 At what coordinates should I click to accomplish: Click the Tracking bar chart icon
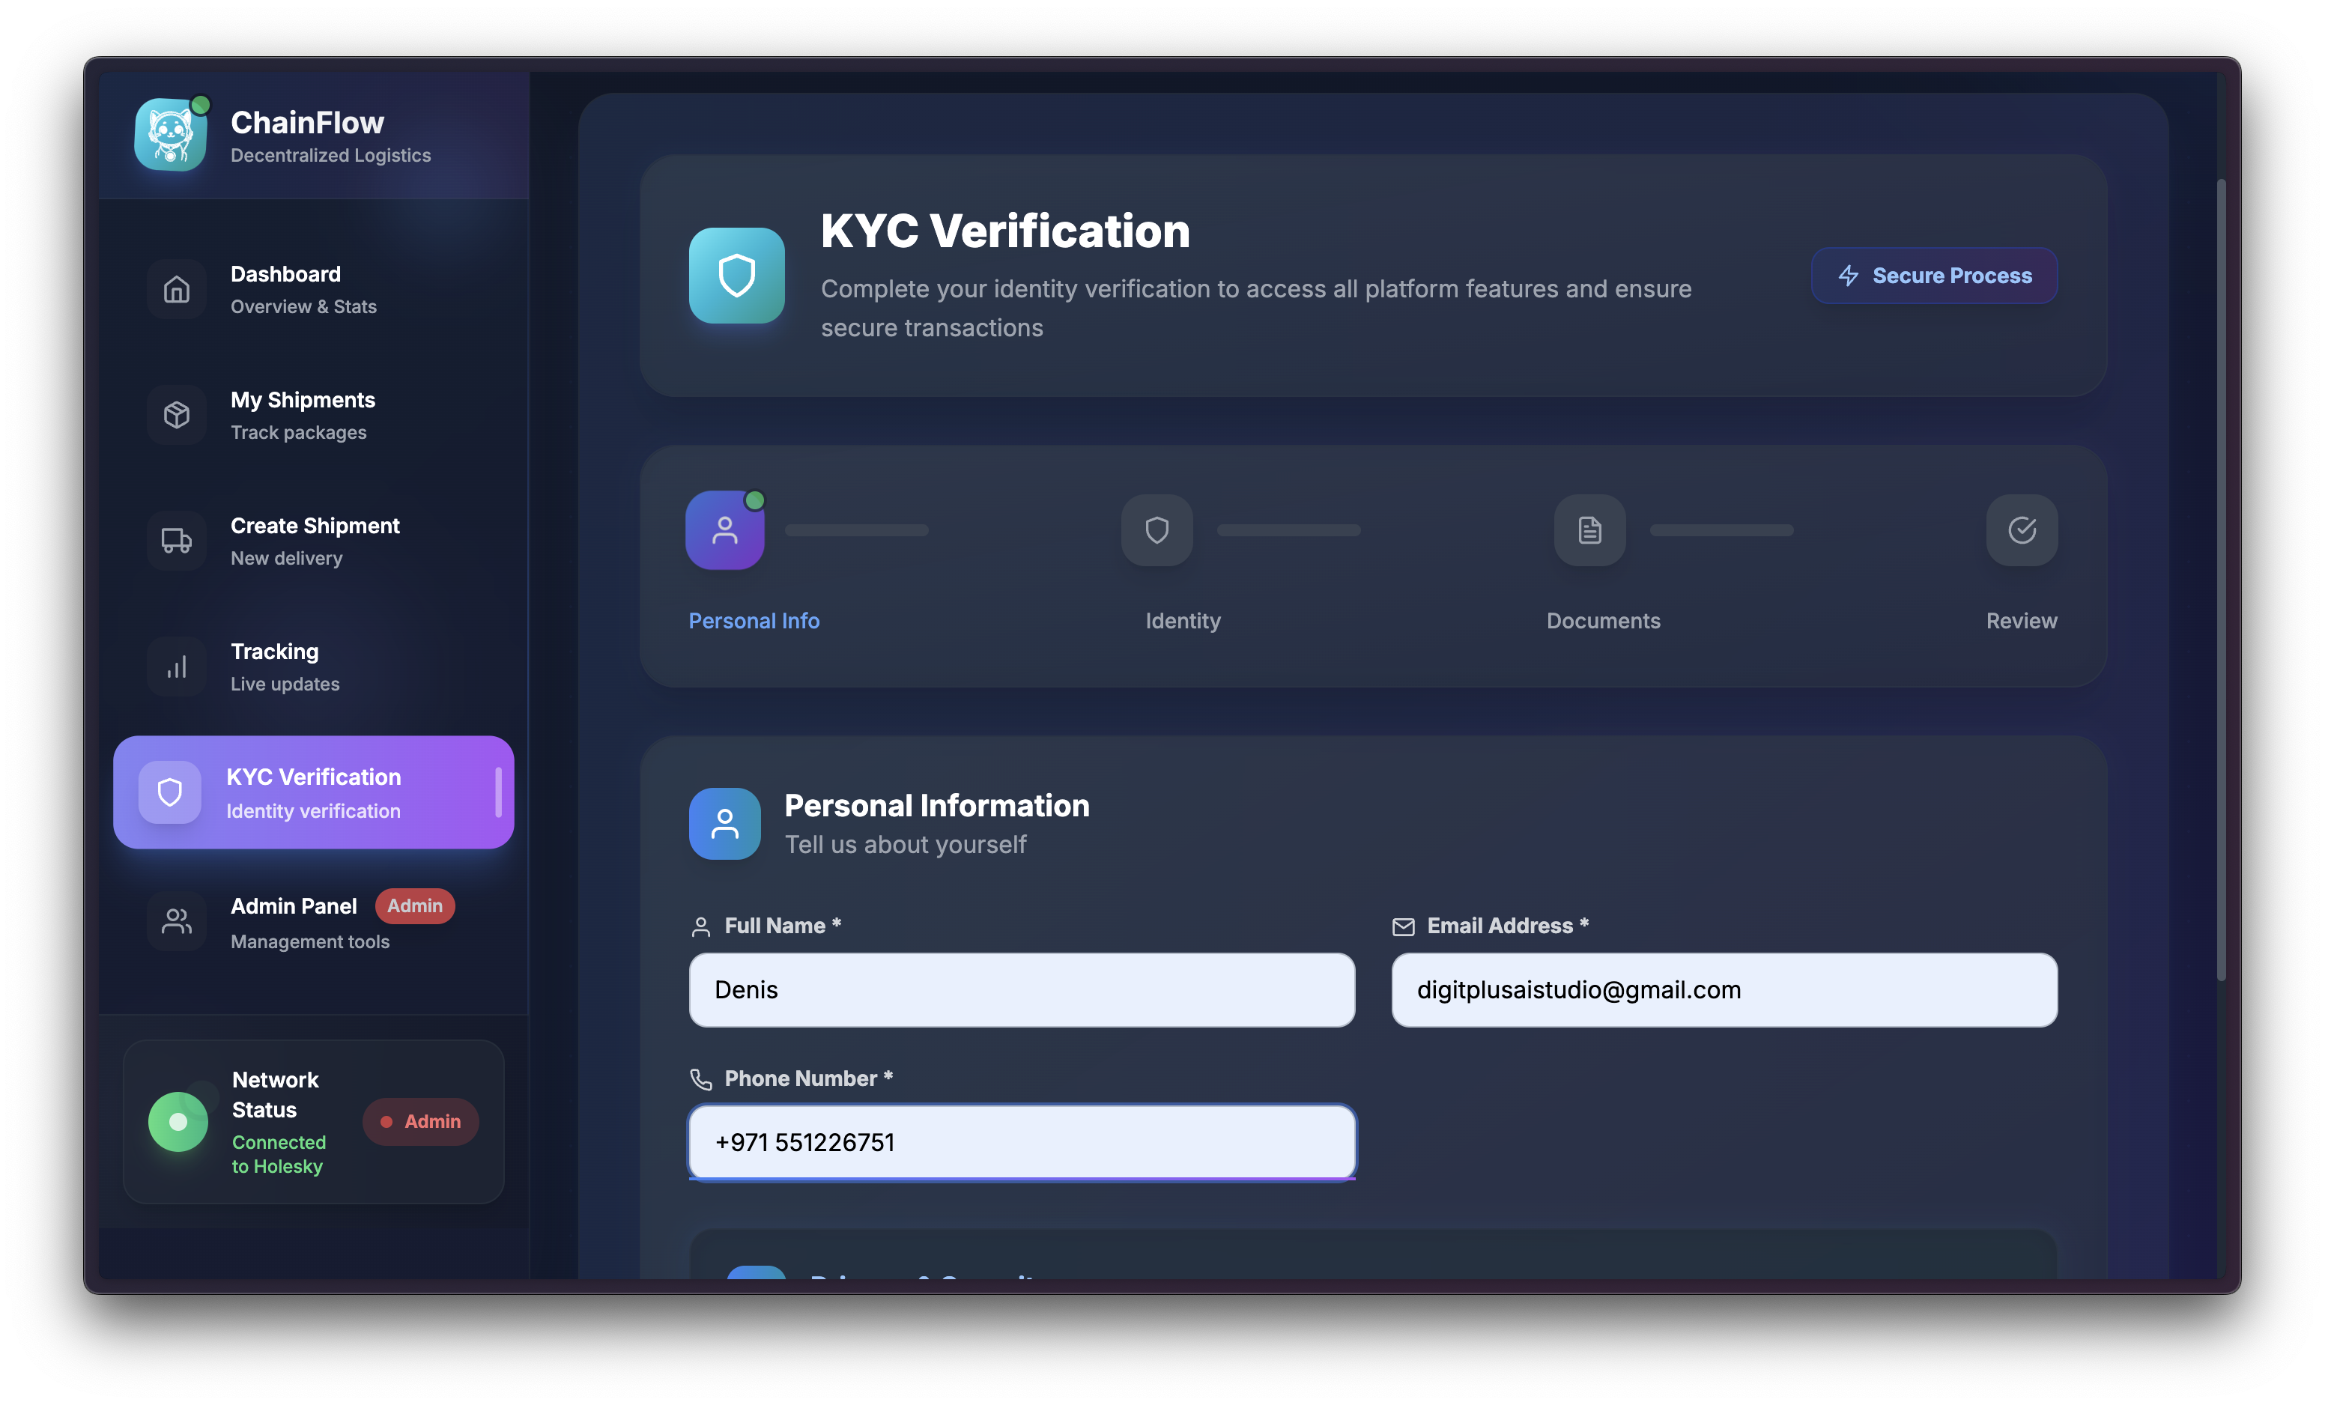click(177, 667)
